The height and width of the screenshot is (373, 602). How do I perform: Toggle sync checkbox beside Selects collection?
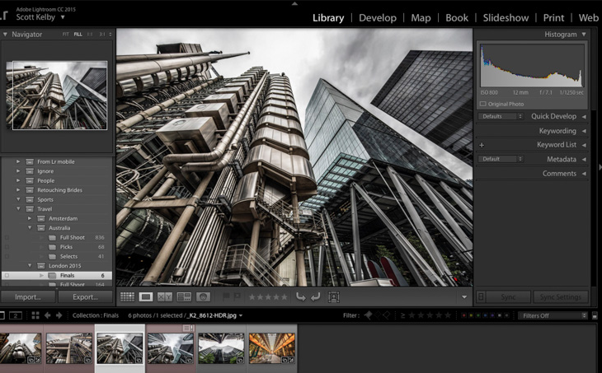click(7, 256)
